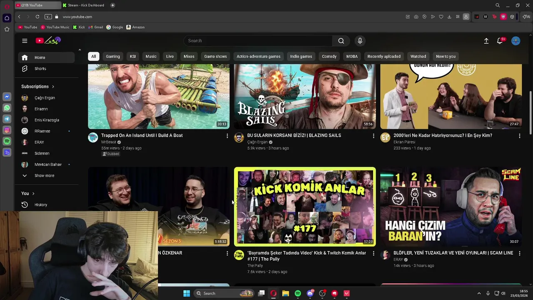The width and height of the screenshot is (533, 300).
Task: Open Amazon bookmark
Action: pyautogui.click(x=135, y=27)
